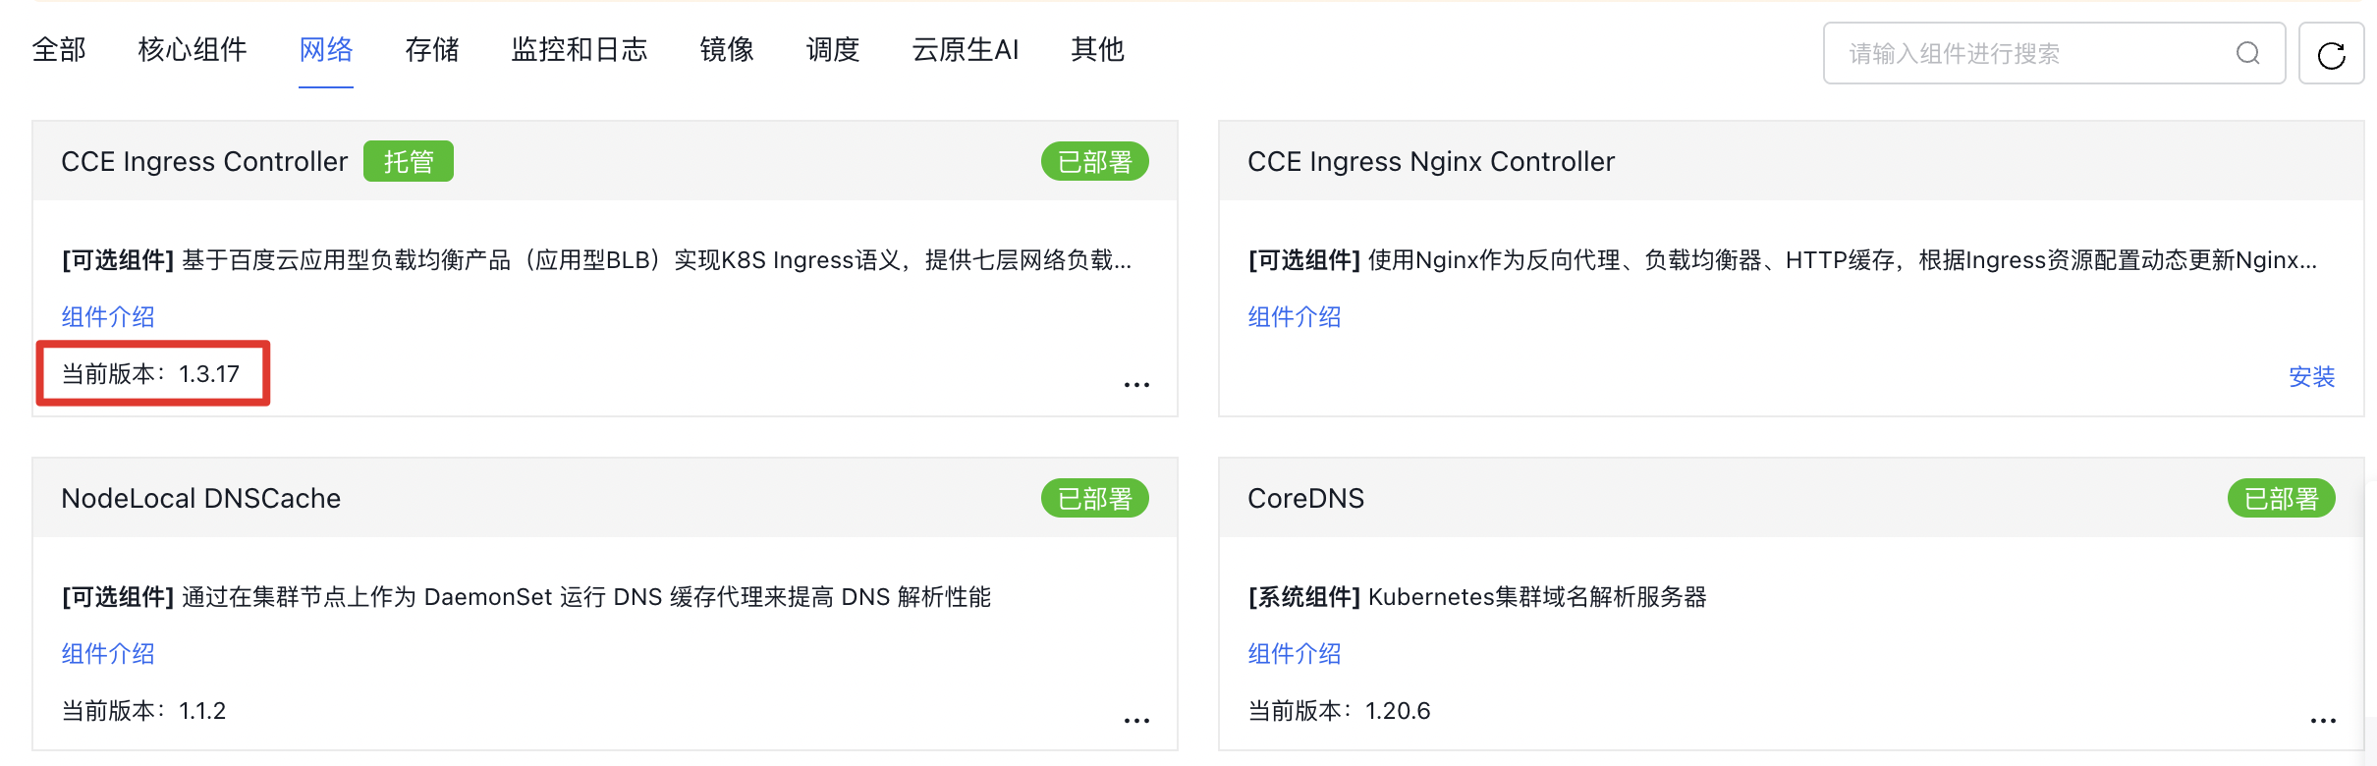
Task: Select the 网络 tab
Action: tap(326, 49)
